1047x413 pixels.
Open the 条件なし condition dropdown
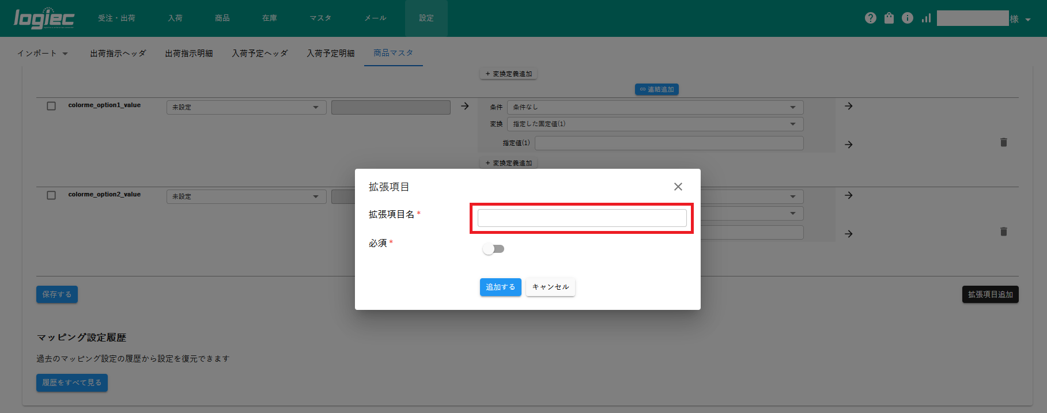point(655,107)
